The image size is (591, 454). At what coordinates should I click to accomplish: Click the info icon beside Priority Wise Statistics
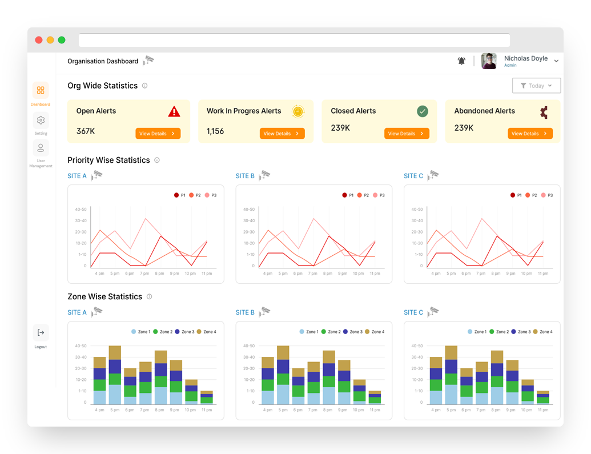(157, 160)
